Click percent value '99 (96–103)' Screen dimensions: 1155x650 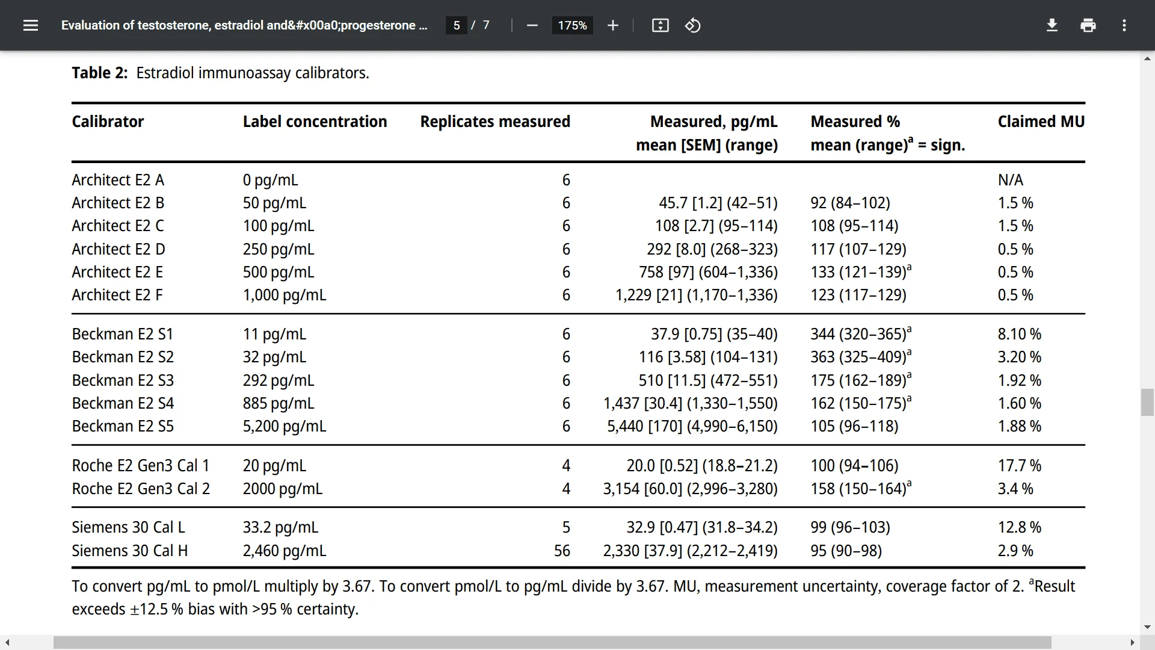click(850, 527)
